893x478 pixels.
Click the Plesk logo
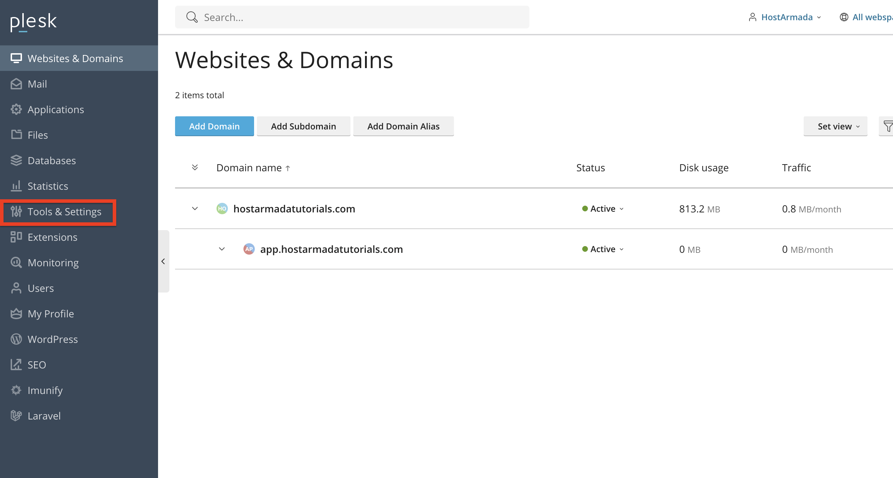pyautogui.click(x=33, y=22)
